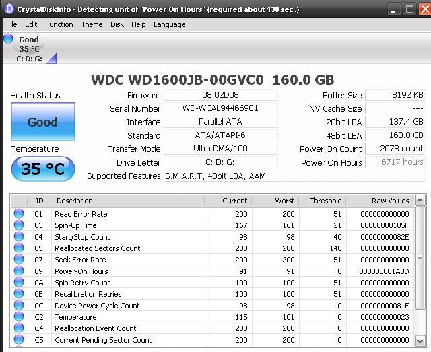This screenshot has width=431, height=352.
Task: Select the Power-On Hours raw value 000000001A3D
Action: click(384, 271)
